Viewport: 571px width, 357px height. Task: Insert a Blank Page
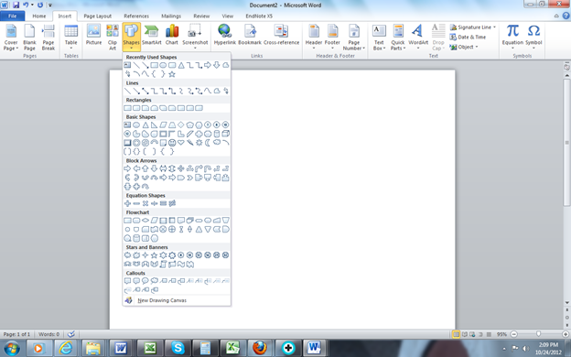coord(29,37)
